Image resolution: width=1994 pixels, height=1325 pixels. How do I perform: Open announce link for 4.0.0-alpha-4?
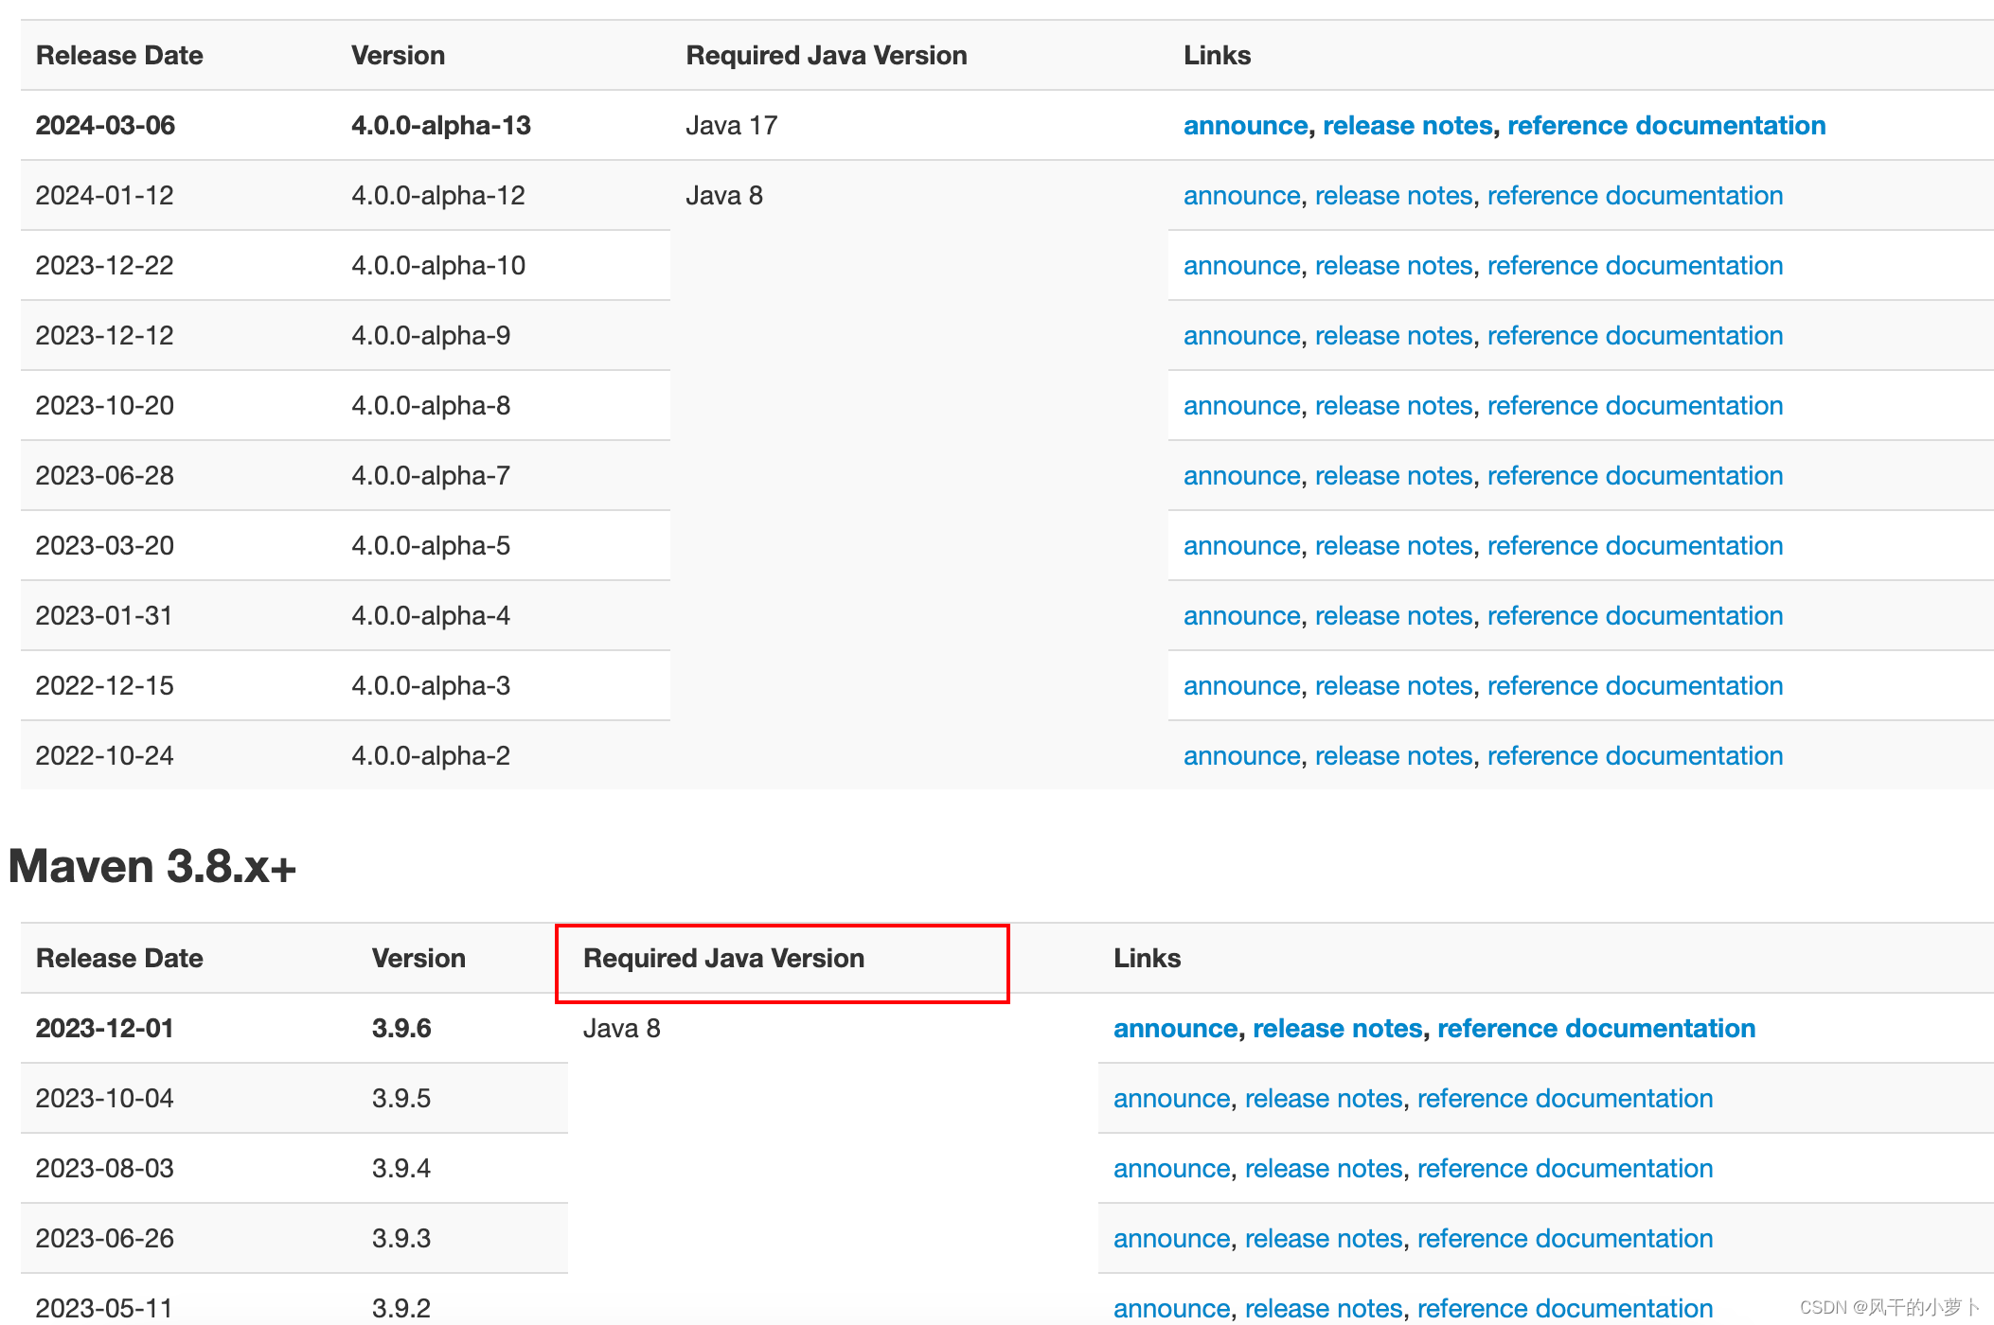coord(1241,615)
